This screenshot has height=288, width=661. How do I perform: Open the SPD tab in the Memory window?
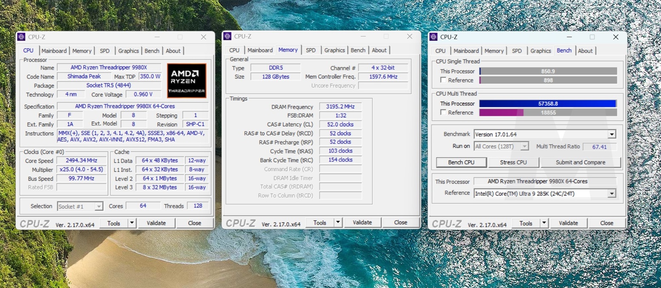point(311,50)
